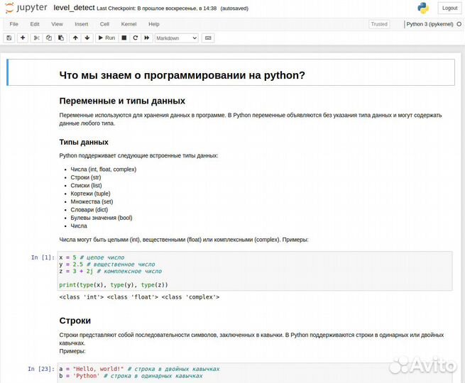Click the 'Строки' section heading
The height and width of the screenshot is (383, 465).
pyautogui.click(x=75, y=321)
